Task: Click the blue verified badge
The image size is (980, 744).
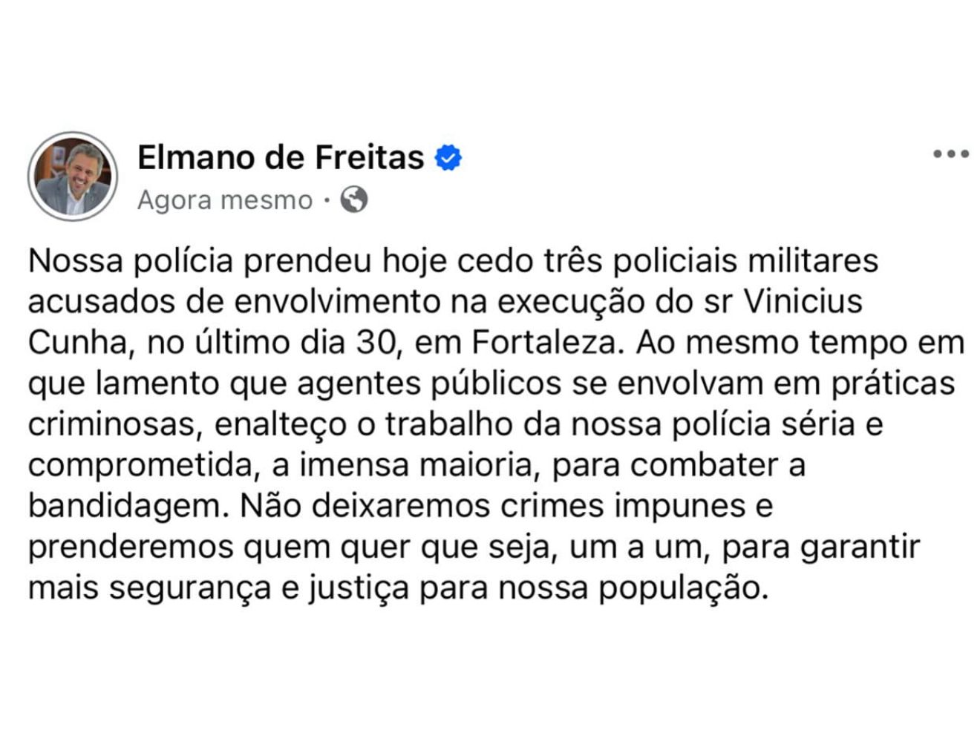Action: pyautogui.click(x=448, y=157)
